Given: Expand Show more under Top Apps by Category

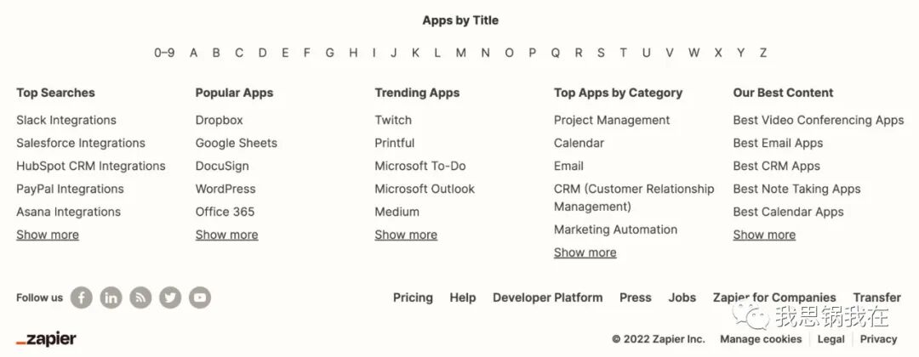Looking at the screenshot, I should point(585,252).
